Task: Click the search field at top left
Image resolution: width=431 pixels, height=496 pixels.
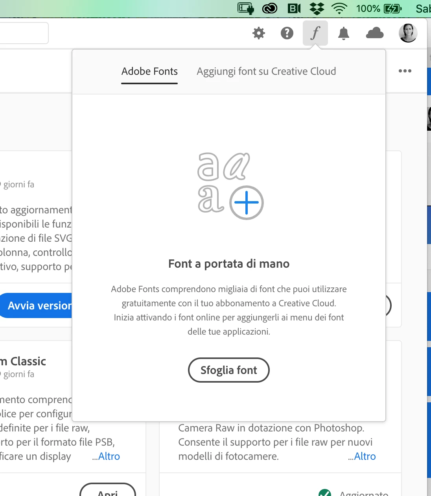Action: [x=24, y=33]
